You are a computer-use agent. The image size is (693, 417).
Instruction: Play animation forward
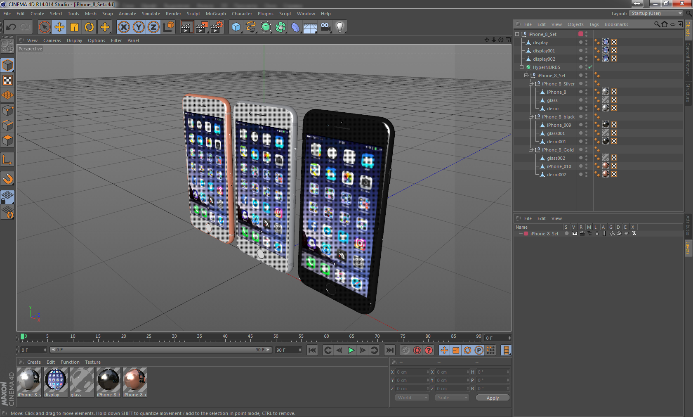351,350
